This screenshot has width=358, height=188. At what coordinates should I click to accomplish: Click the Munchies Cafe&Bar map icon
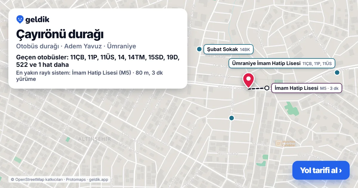(x=278, y=144)
